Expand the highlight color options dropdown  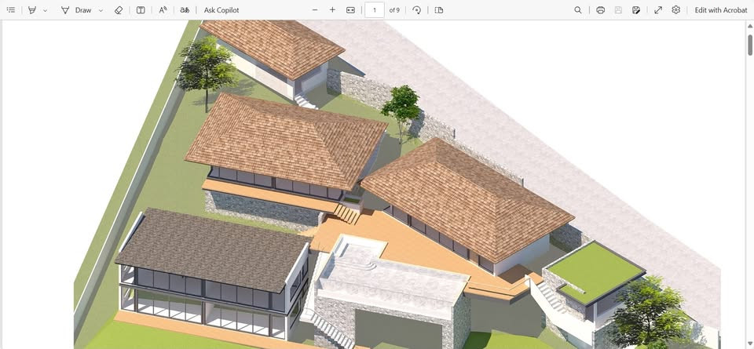tap(46, 10)
